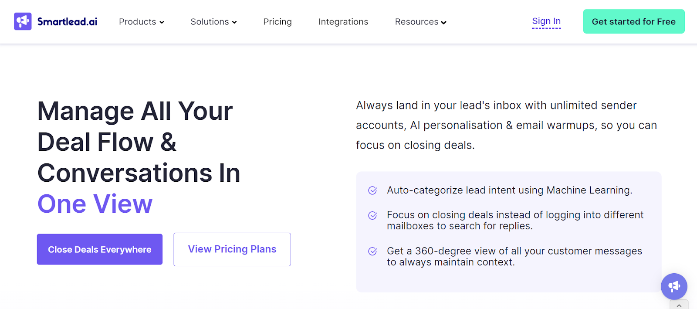Click the Smartlead megaphone logo icon
Screen dimensions: 697x309
click(24, 21)
